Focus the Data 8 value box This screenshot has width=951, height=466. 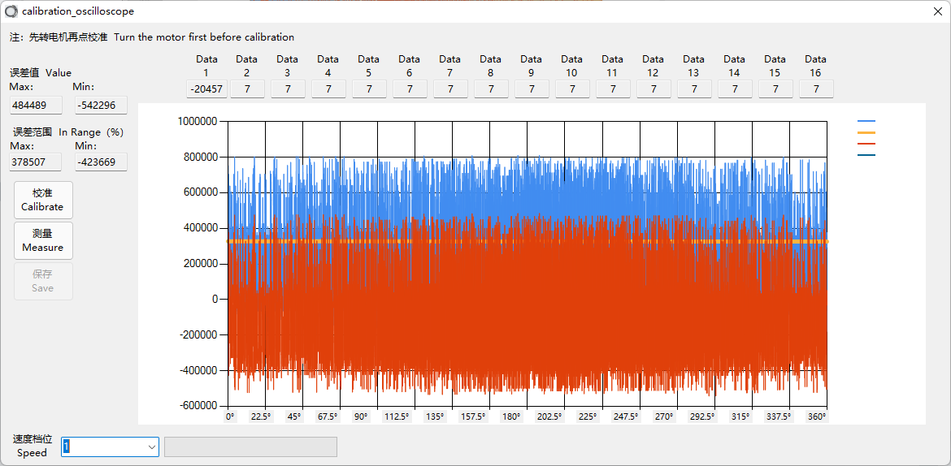tap(491, 89)
